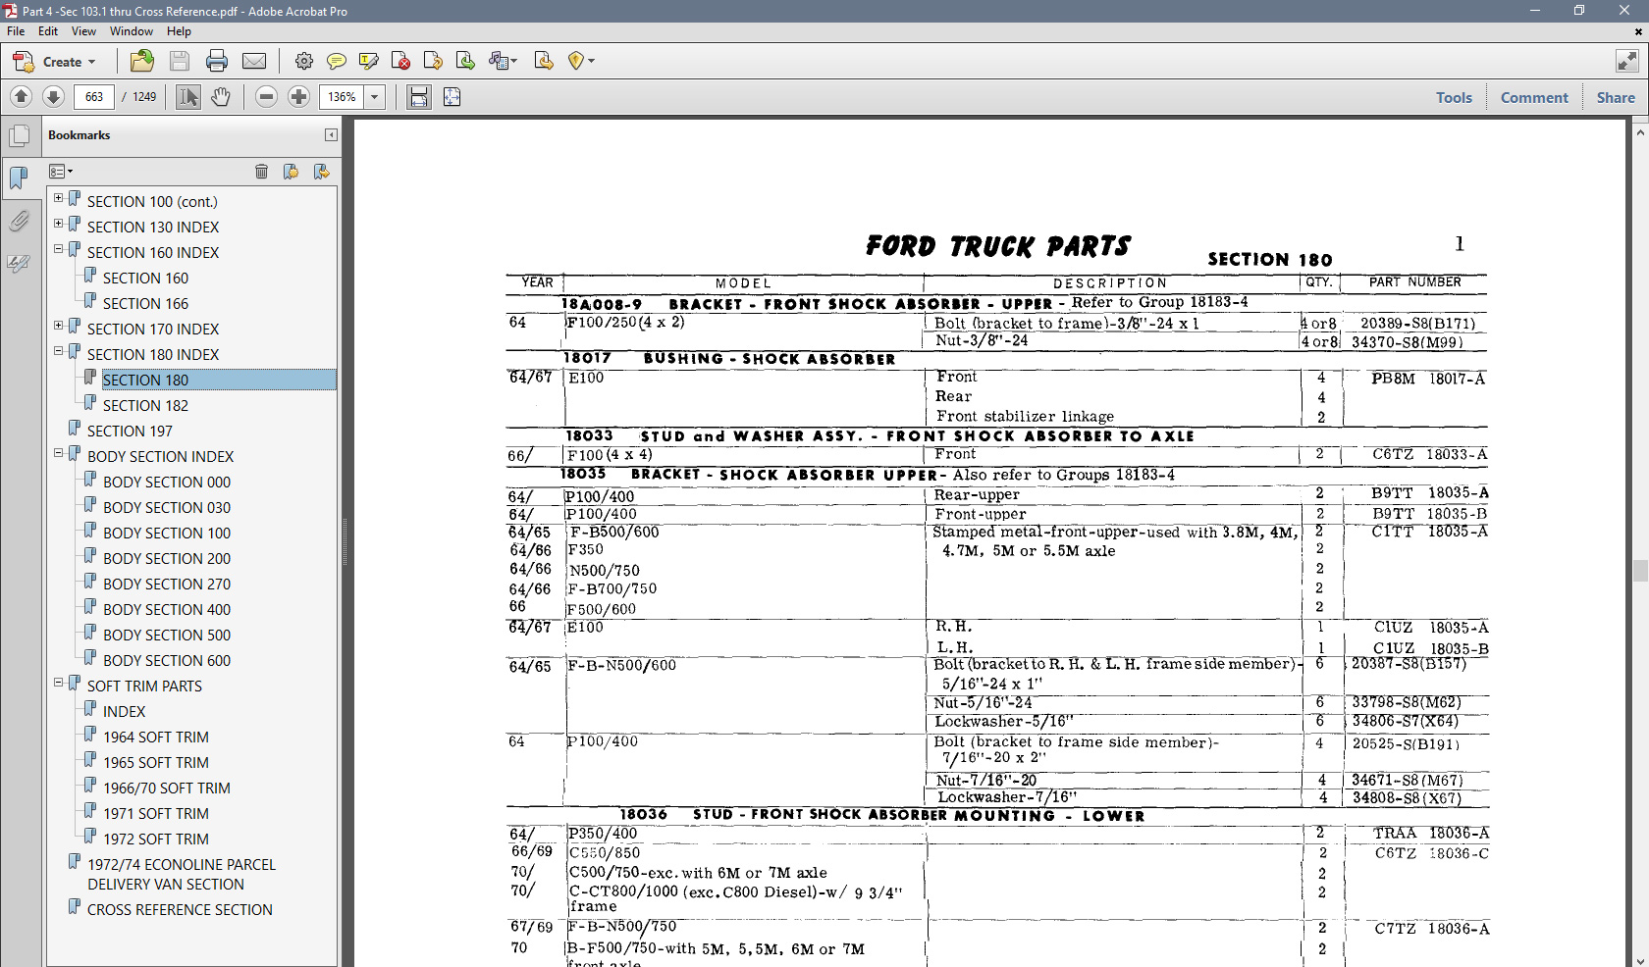
Task: Activate the Hand pan tool
Action: coord(221,96)
